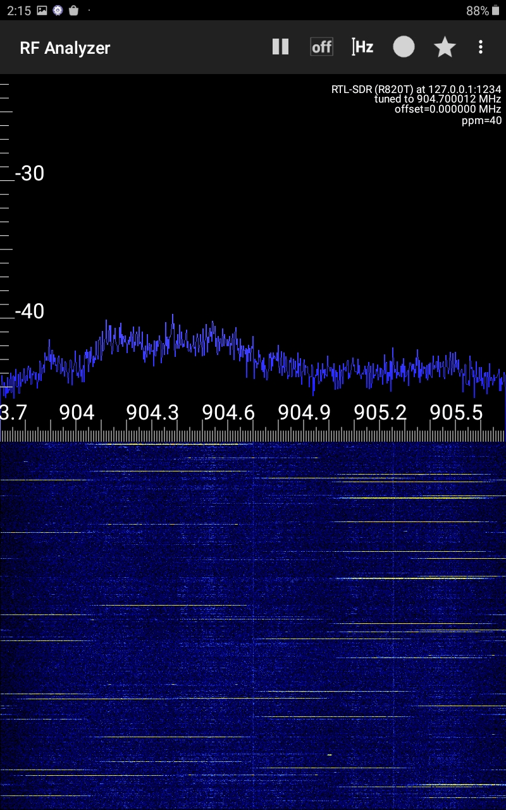Tap the ppm=40 readout
The width and height of the screenshot is (506, 810).
tap(482, 120)
